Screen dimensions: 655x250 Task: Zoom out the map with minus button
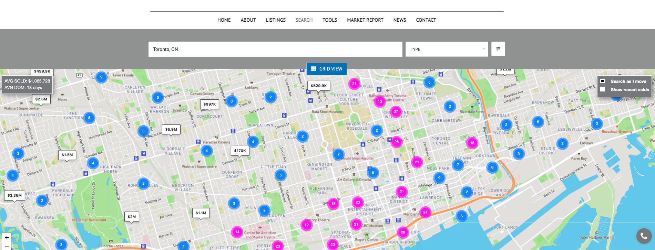7,246
